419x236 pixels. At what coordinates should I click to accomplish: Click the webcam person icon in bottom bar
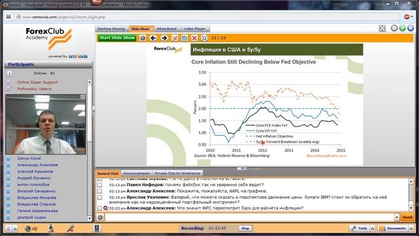click(x=51, y=228)
